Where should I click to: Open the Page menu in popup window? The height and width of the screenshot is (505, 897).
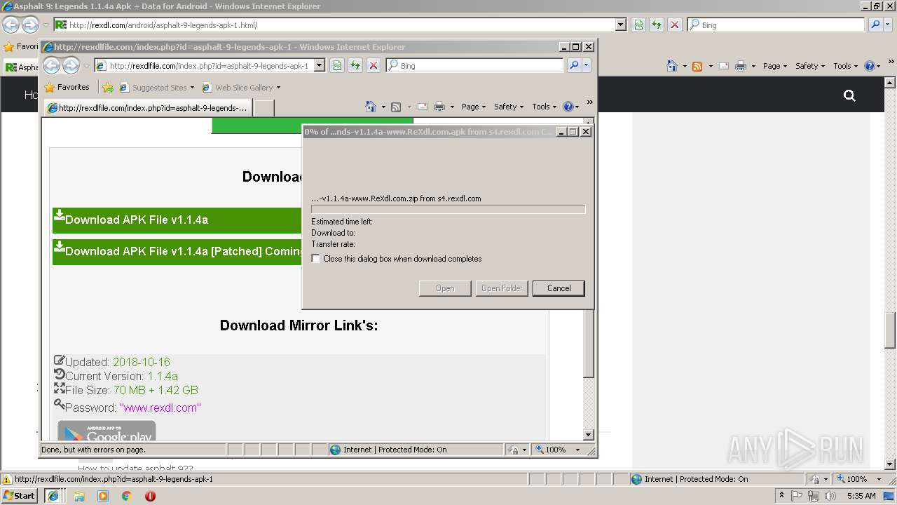474,107
